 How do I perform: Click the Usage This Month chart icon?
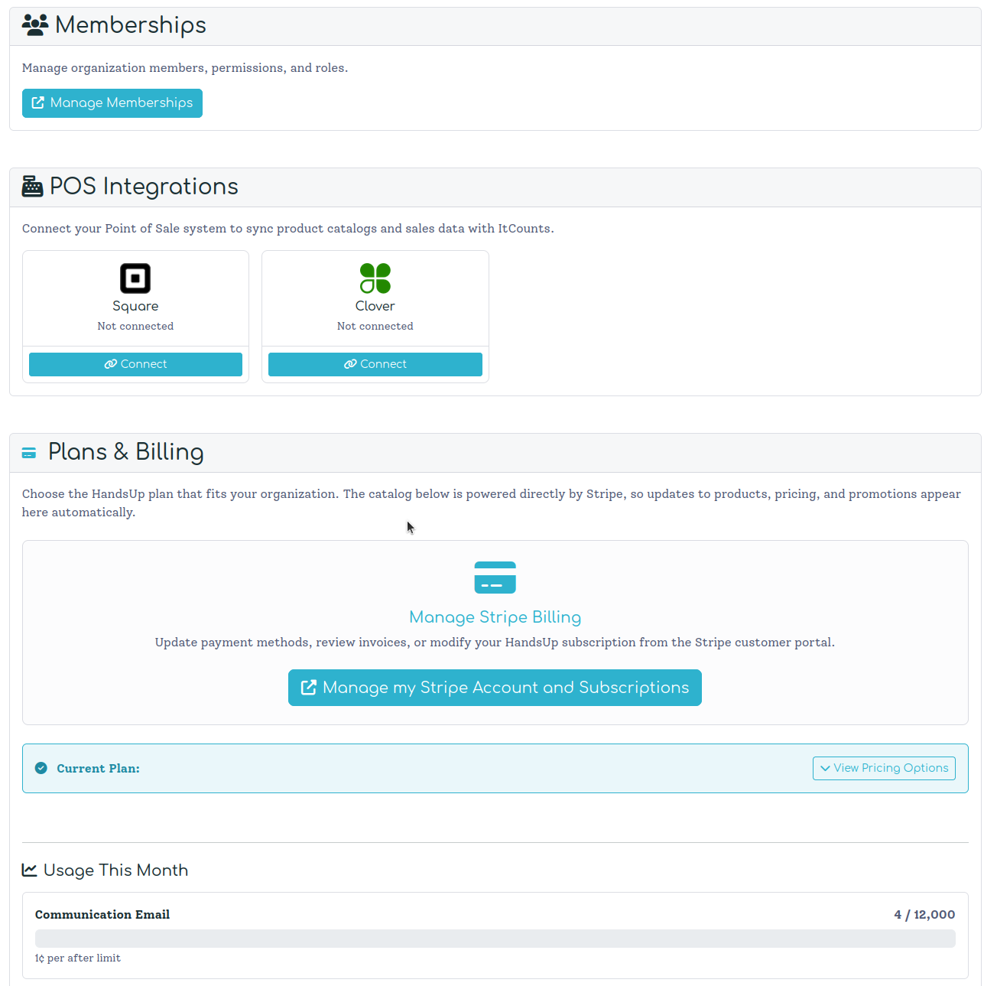point(29,869)
